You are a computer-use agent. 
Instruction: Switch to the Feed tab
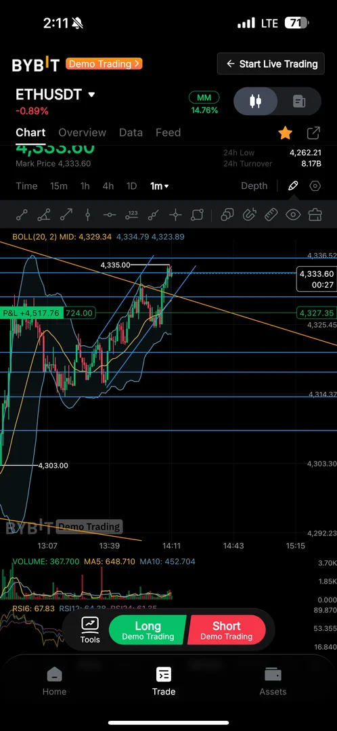(168, 133)
